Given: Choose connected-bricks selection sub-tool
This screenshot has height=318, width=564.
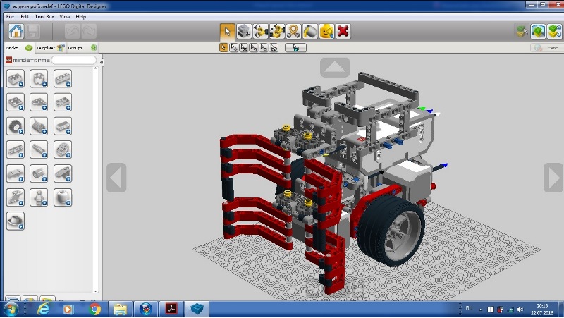Looking at the screenshot, I should [x=244, y=48].
